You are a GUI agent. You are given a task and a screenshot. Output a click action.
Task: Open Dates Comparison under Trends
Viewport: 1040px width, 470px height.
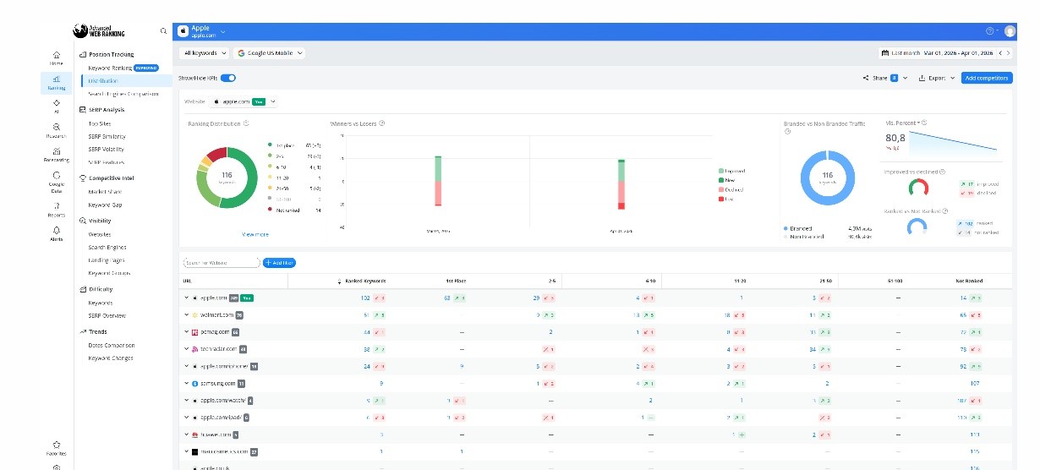(111, 345)
